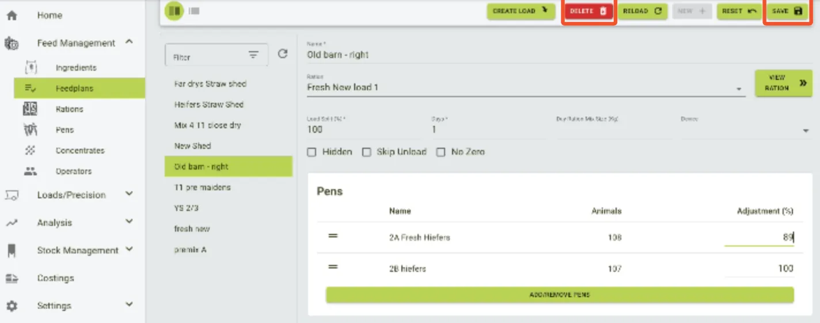The width and height of the screenshot is (820, 323).
Task: Select the split column view icon
Action: (174, 11)
